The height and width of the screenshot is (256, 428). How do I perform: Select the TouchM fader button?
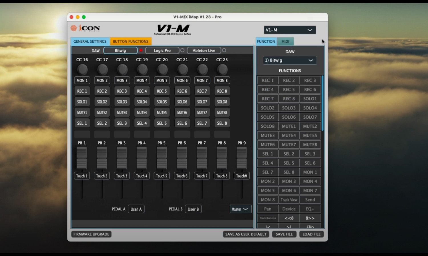[242, 176]
